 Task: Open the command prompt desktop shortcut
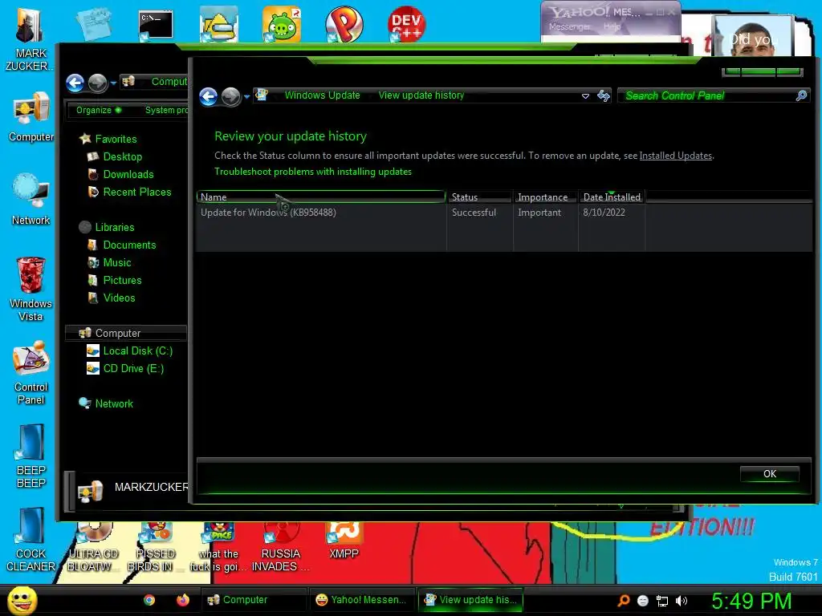[156, 25]
